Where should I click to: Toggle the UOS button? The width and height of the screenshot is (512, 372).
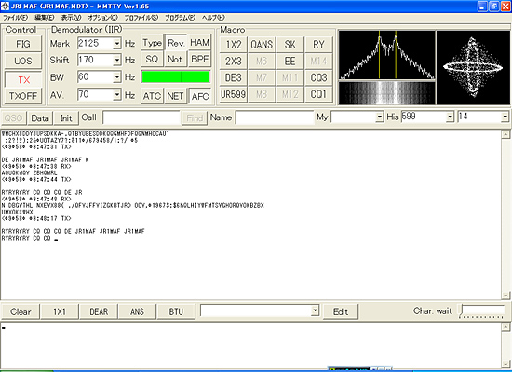coord(23,61)
